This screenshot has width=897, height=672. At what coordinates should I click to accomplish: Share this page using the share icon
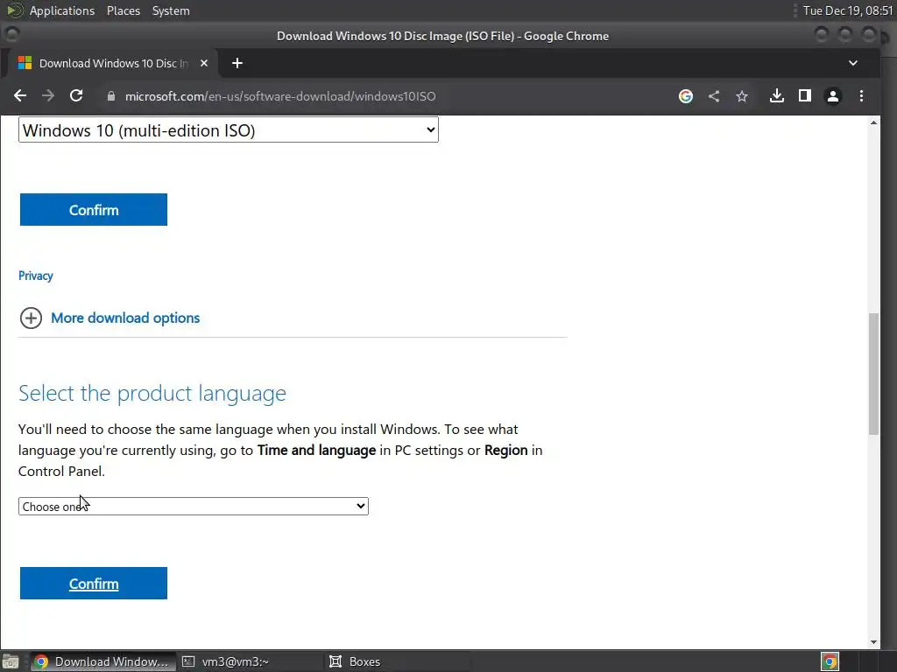click(x=713, y=96)
